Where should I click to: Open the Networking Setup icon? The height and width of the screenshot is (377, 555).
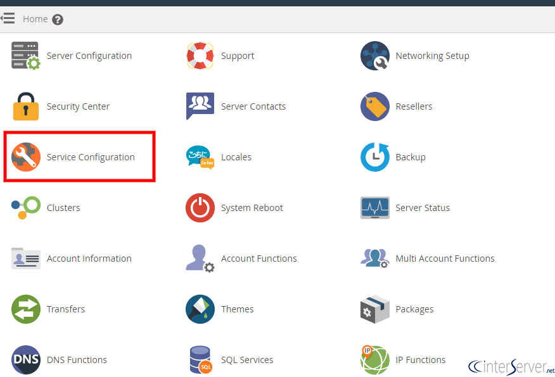tap(375, 56)
